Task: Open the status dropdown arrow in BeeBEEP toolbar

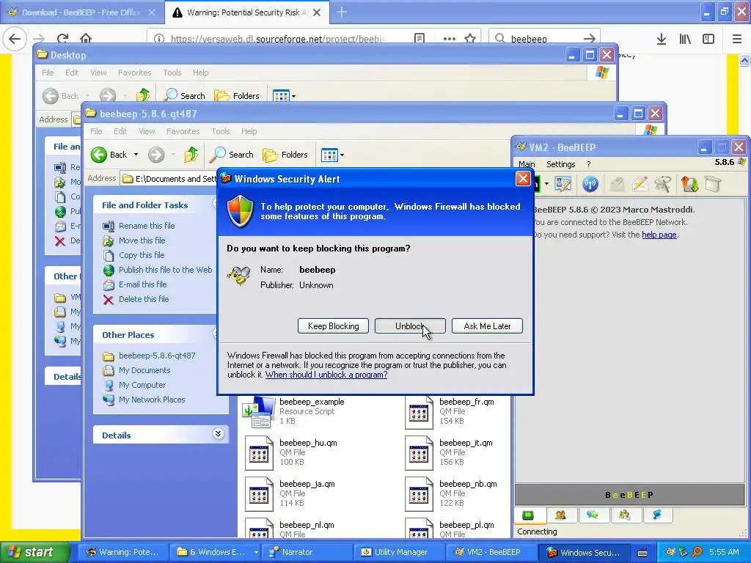Action: [x=546, y=184]
